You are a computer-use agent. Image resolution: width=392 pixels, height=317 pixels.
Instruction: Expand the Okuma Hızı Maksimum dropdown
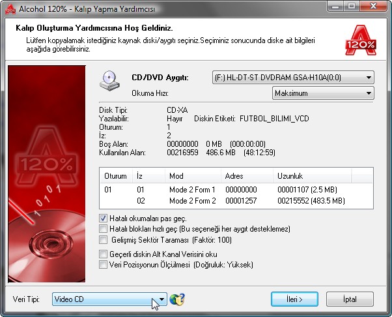coord(323,93)
